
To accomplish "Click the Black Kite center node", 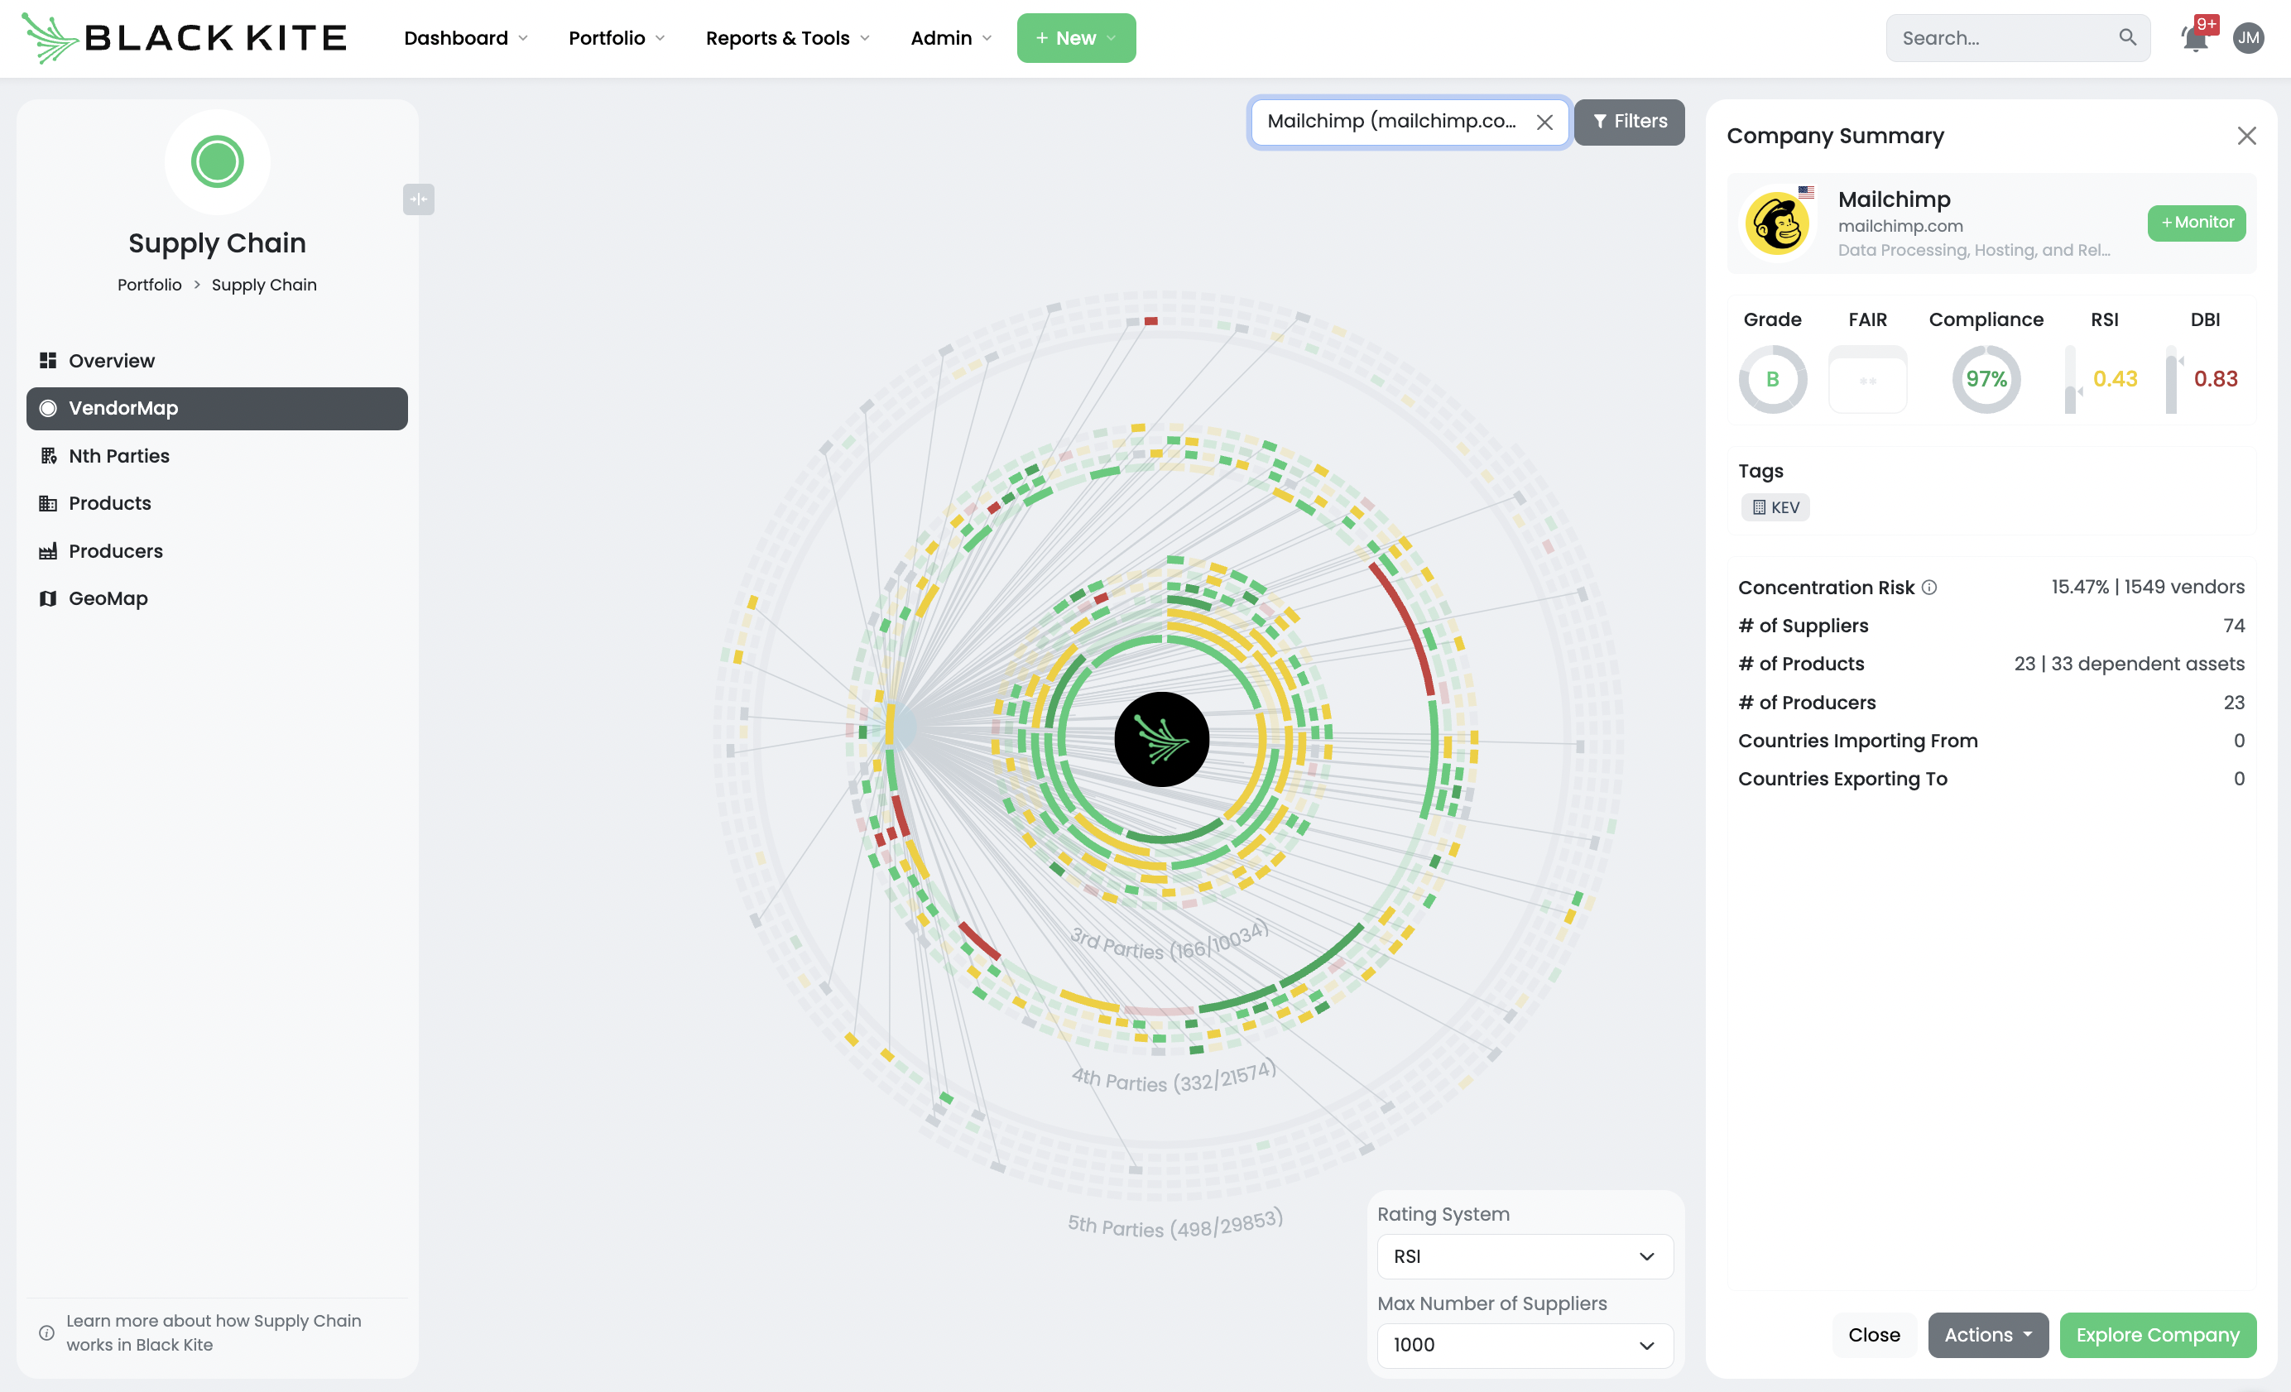I will pyautogui.click(x=1161, y=739).
